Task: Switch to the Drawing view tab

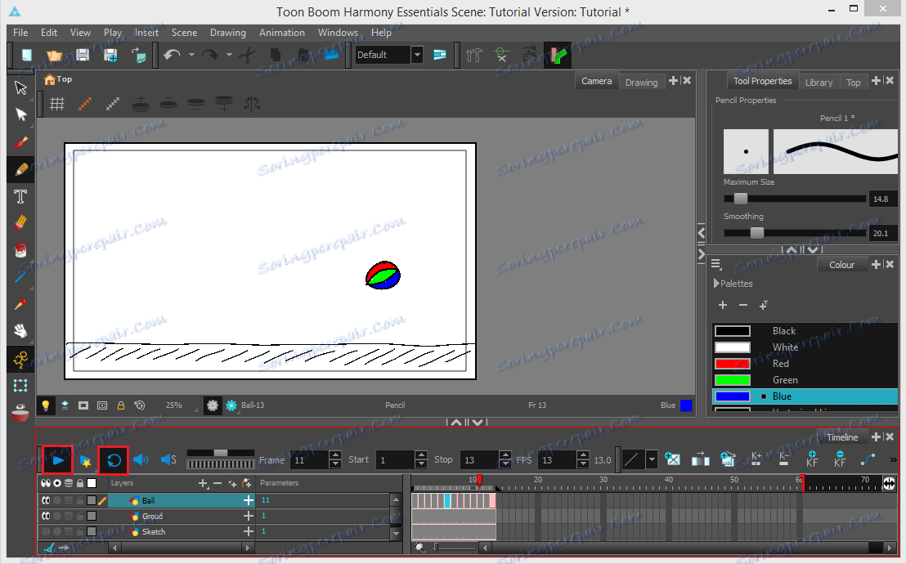Action: coord(641,82)
